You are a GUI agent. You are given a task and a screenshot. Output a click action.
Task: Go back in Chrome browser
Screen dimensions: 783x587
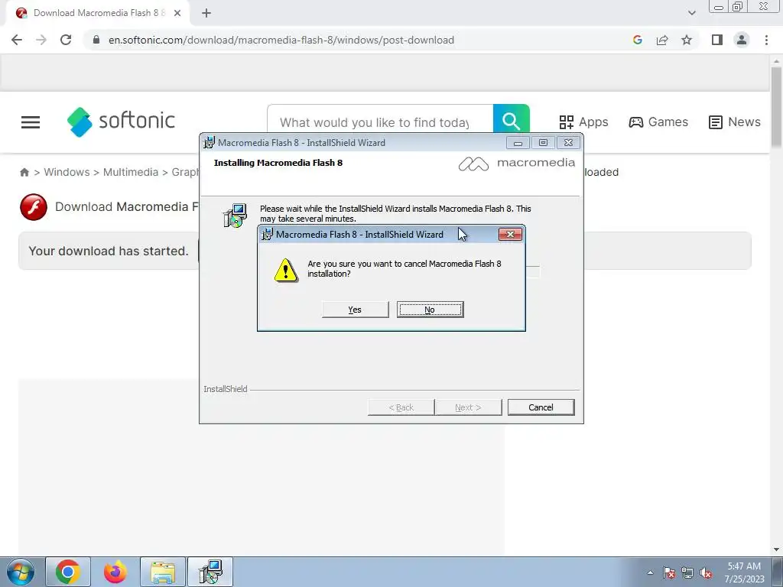(x=17, y=40)
